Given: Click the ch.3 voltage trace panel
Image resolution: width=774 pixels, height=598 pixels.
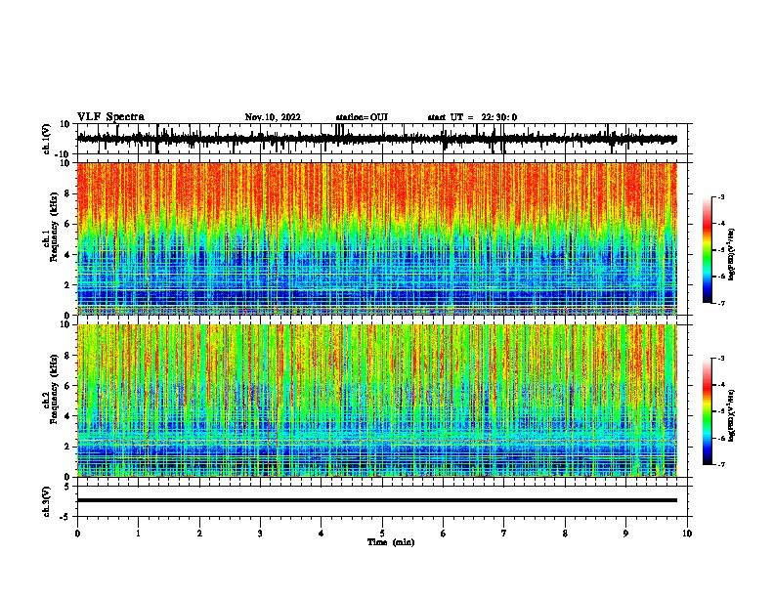Looking at the screenshot, I should pos(381,501).
